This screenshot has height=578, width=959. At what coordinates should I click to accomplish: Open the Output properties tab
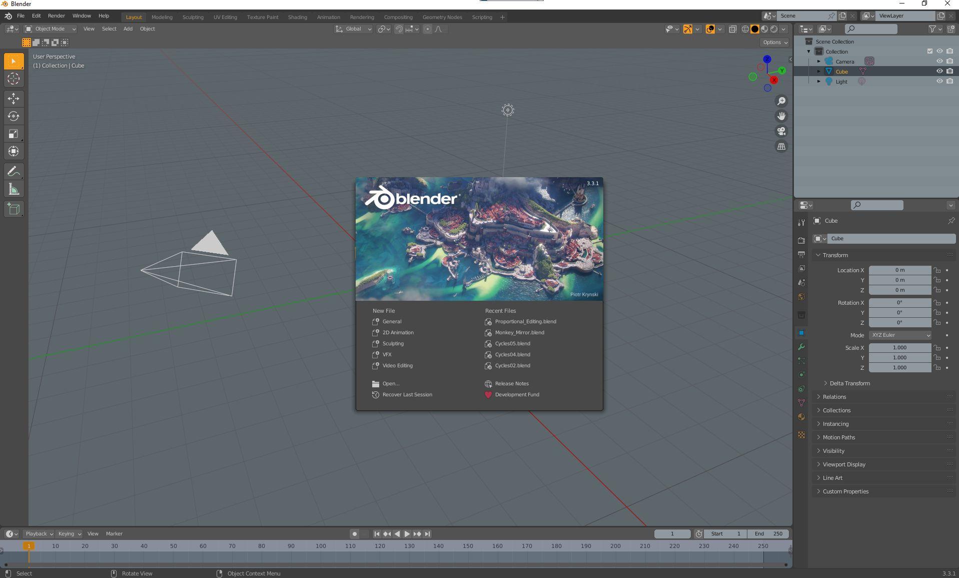[801, 254]
